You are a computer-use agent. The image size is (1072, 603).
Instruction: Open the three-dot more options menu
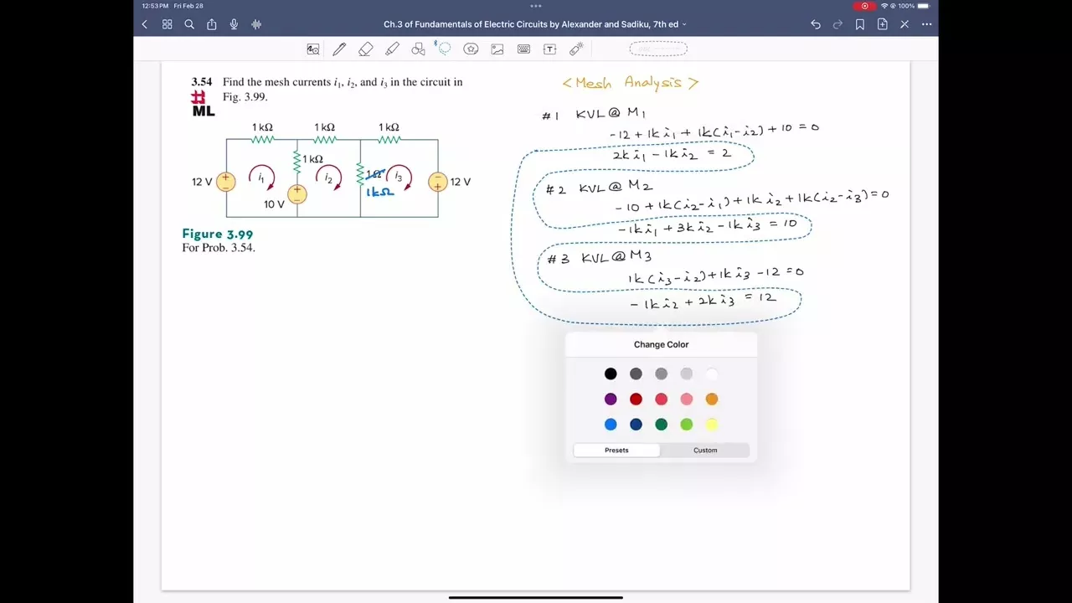[926, 24]
